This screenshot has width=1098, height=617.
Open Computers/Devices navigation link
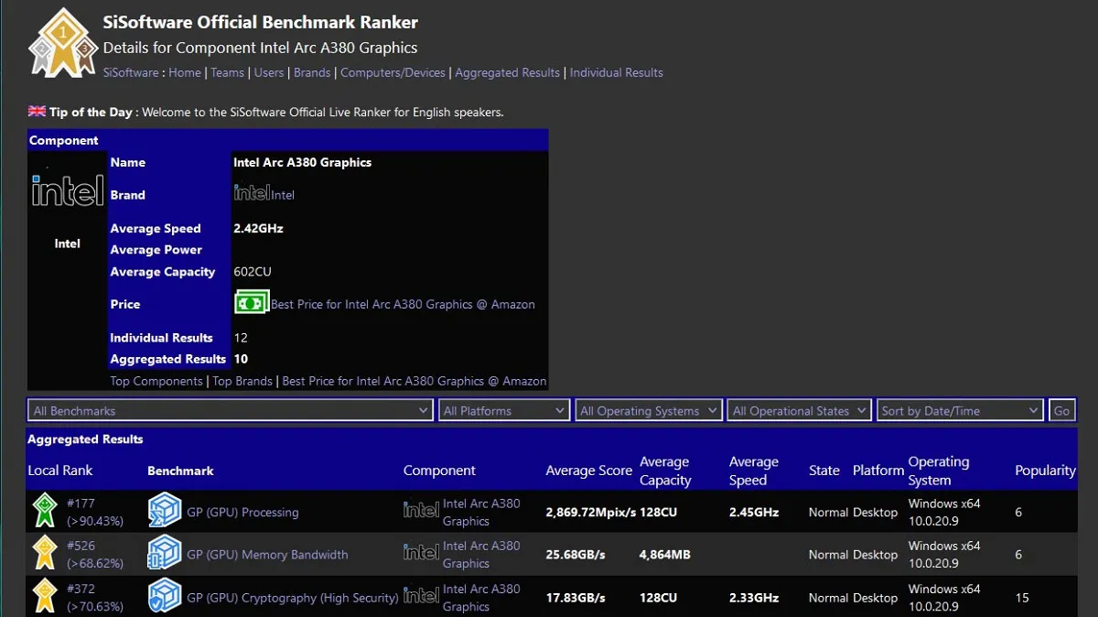click(x=393, y=72)
